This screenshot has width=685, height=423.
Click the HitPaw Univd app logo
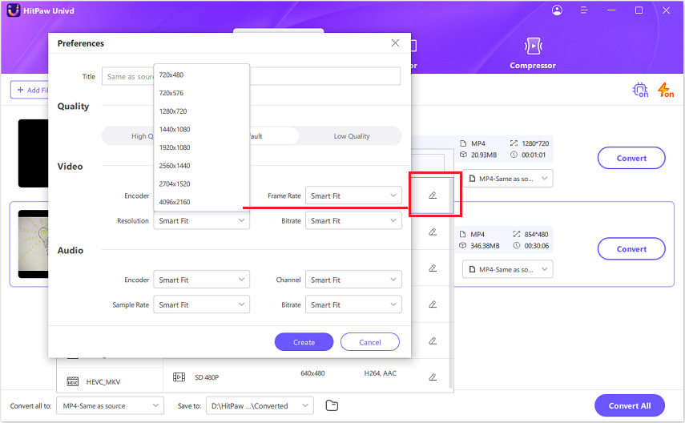coord(14,10)
